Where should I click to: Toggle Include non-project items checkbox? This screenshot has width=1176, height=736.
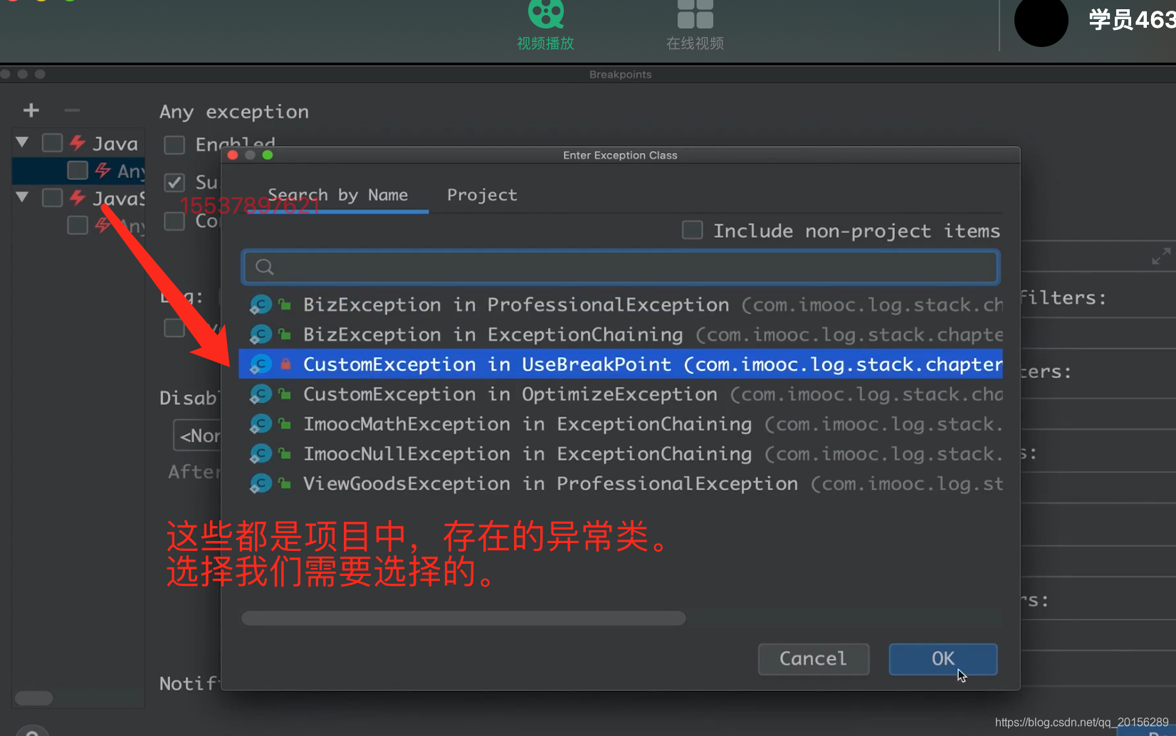pos(693,230)
